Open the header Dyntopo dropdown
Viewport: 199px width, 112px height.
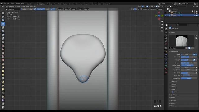146,9
